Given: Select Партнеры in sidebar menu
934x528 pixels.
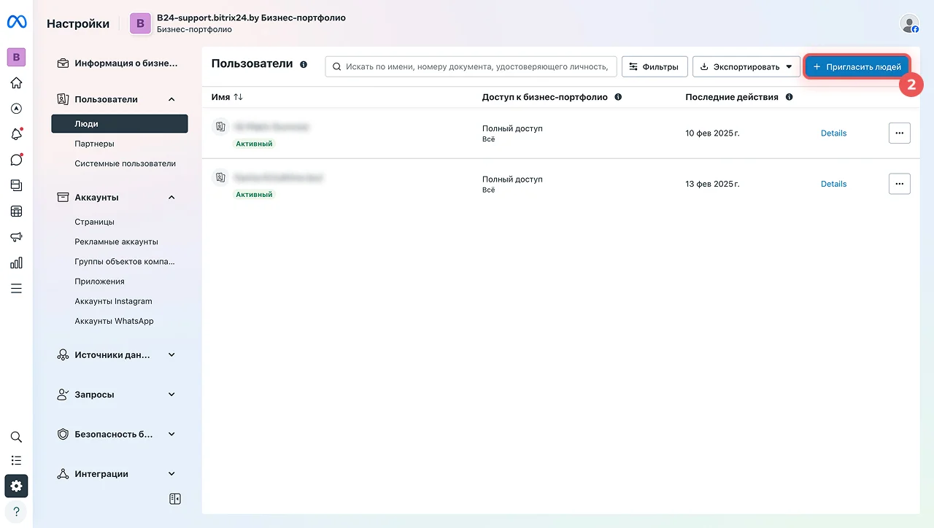Looking at the screenshot, I should [94, 144].
